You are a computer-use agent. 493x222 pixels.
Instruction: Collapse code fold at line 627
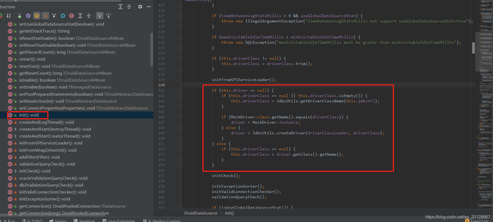pos(181,16)
